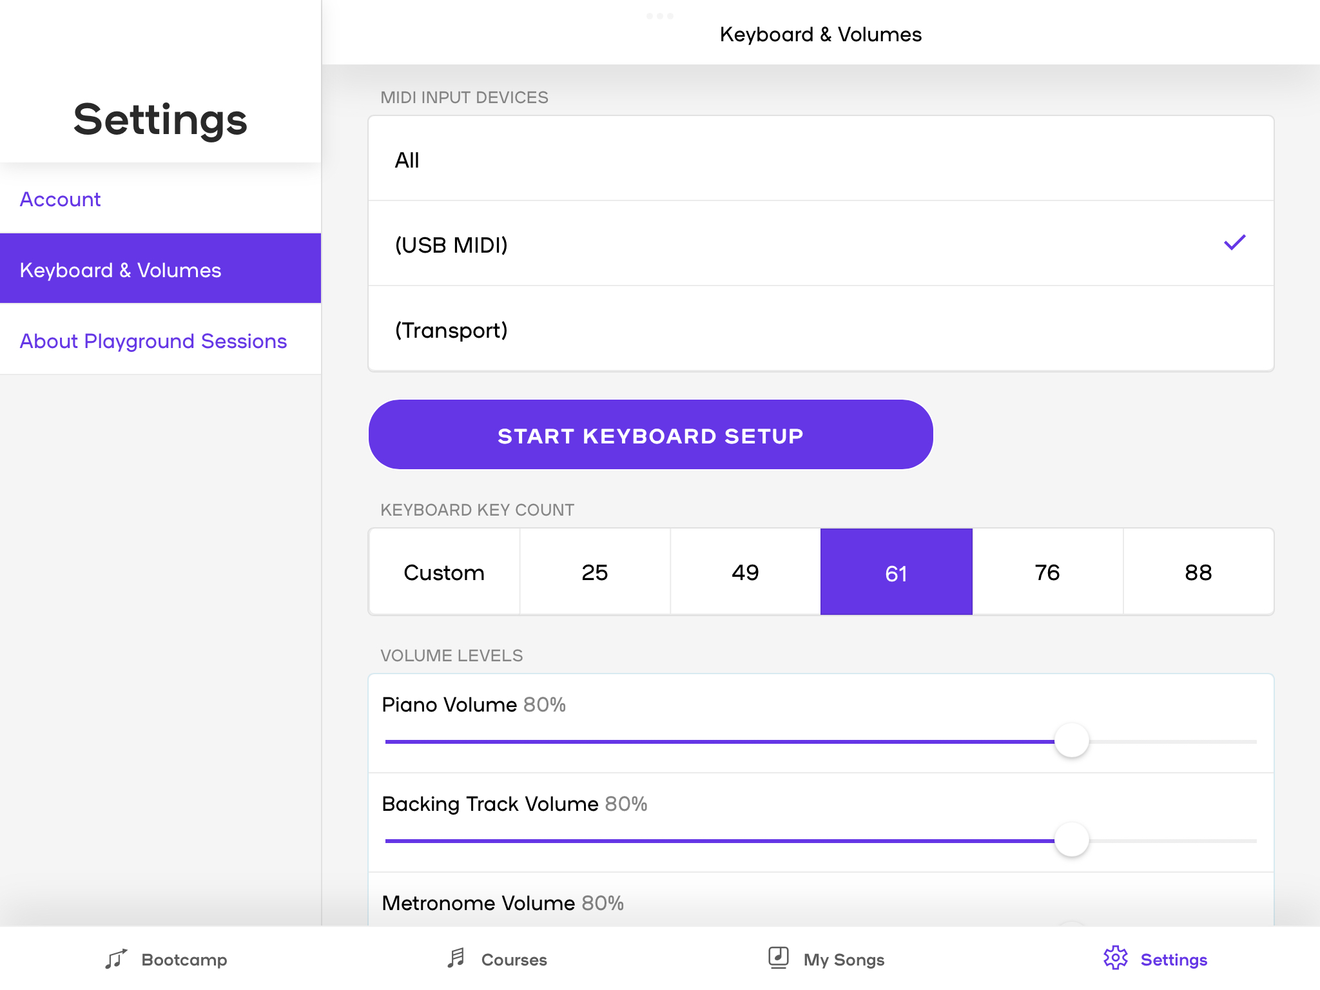Click the My Songs library icon
Viewport: 1320px width, 990px height.
tap(778, 958)
